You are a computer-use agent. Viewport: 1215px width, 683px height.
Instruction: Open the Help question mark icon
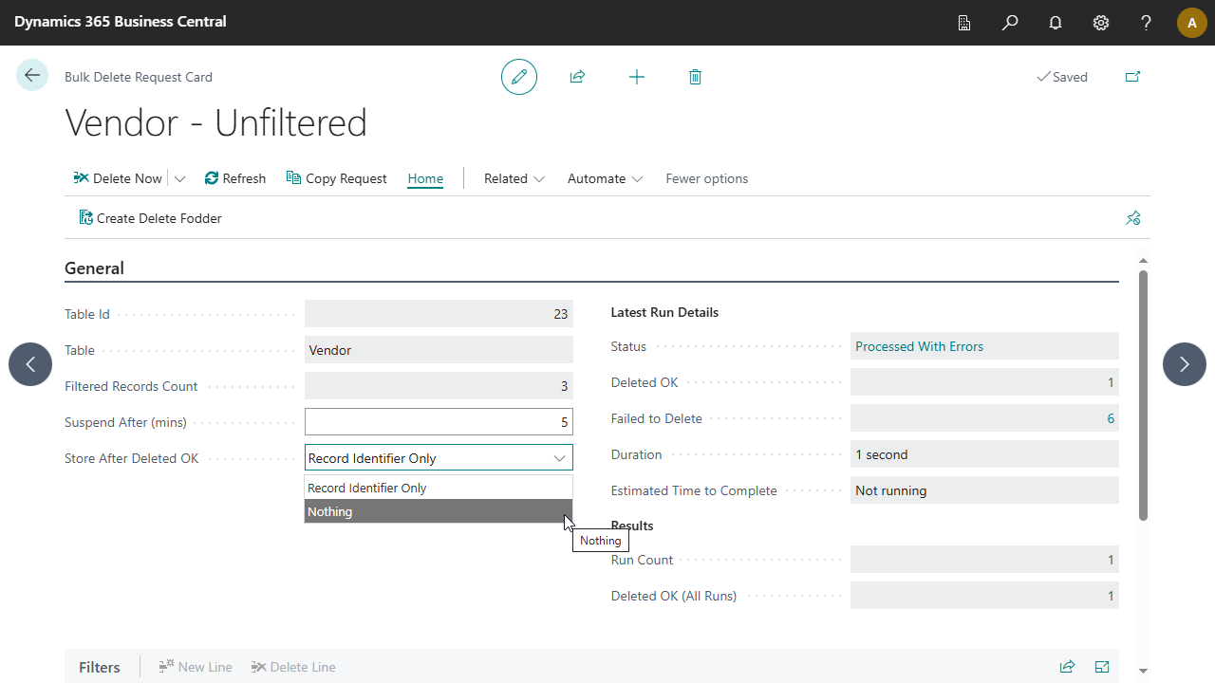point(1146,23)
